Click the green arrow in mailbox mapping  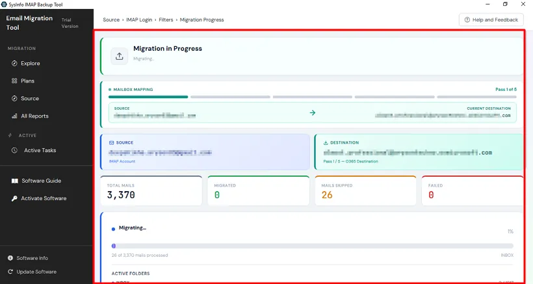(x=313, y=113)
